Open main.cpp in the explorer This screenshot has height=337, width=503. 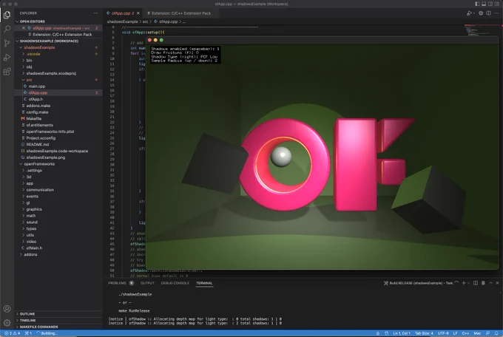37,86
